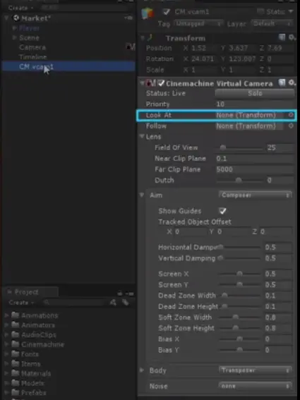Expand the Player object in Hierarchy
Screen dimensions: 300x400
coord(15,28)
